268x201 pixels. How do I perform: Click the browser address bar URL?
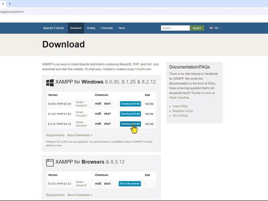click(x=12, y=12)
